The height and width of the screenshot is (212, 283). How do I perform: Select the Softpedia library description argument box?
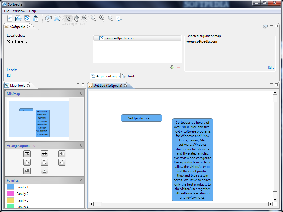[x=193, y=160]
